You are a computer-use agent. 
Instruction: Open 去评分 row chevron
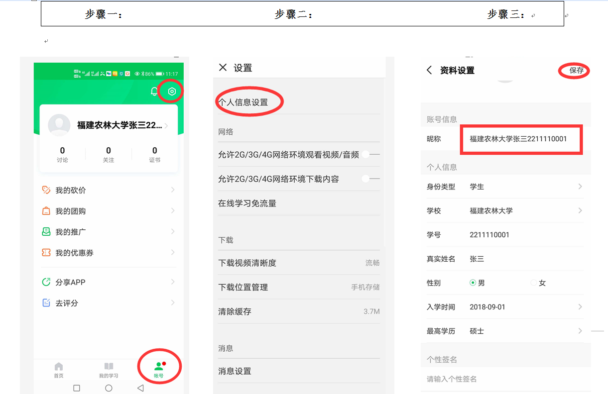(173, 303)
